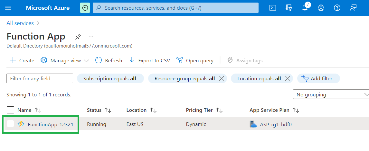Refresh the function app list
Viewport: 369px width, 151px height.
click(x=109, y=61)
